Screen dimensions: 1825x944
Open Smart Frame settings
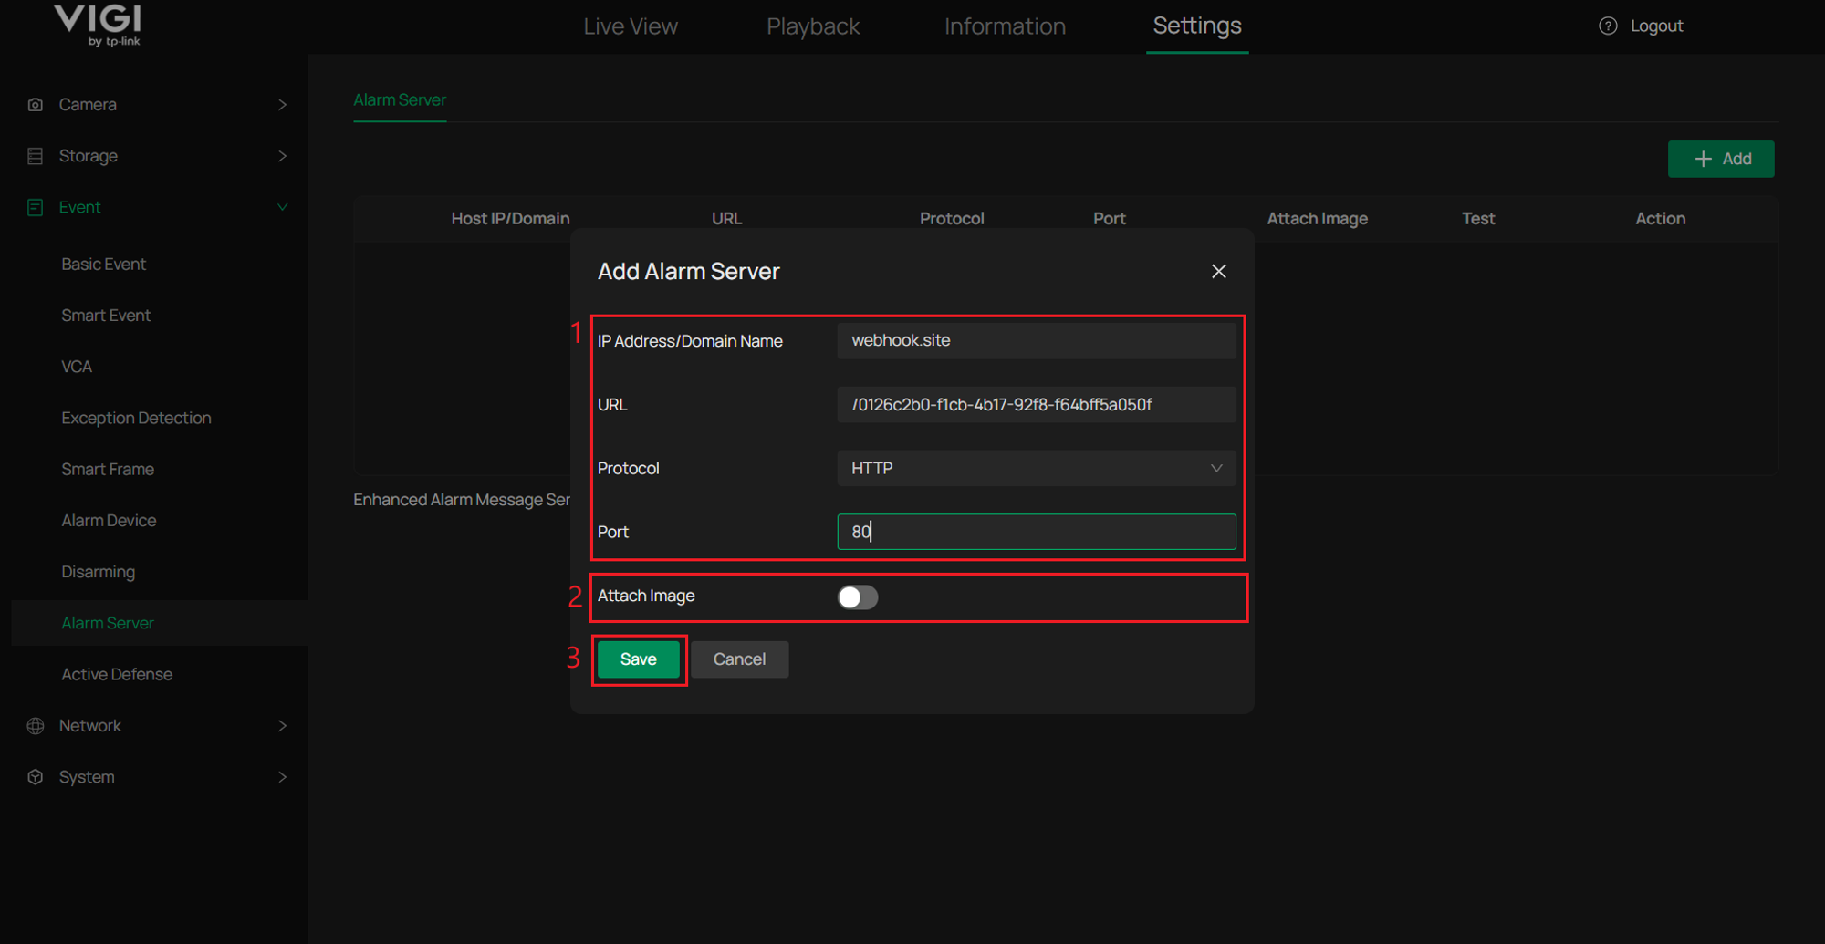point(108,469)
